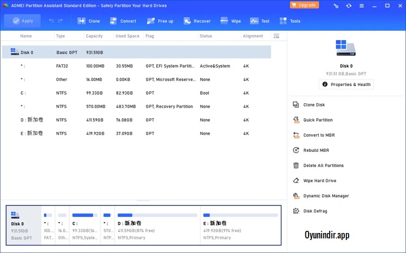Open the Convert tool
Viewport: 406px width, 253px height.
pyautogui.click(x=123, y=21)
